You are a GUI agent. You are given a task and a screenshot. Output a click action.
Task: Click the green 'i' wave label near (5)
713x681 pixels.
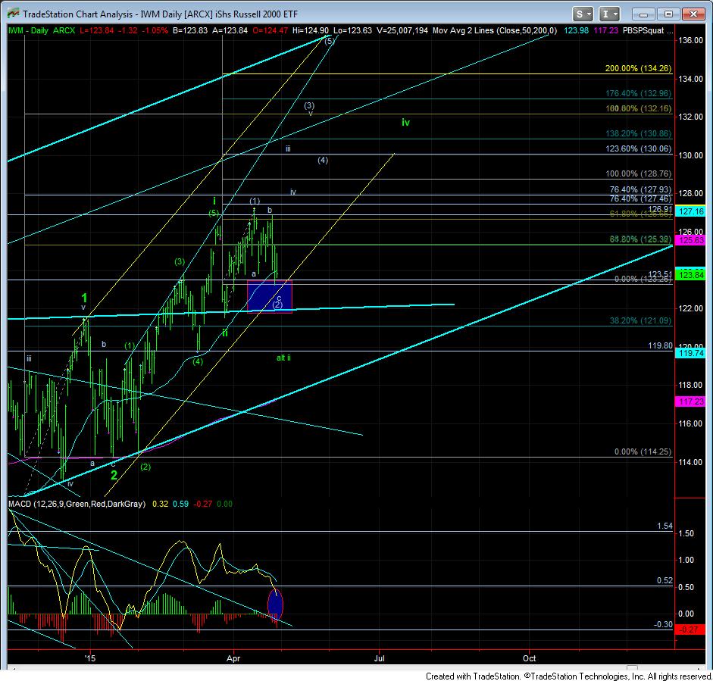tap(214, 201)
